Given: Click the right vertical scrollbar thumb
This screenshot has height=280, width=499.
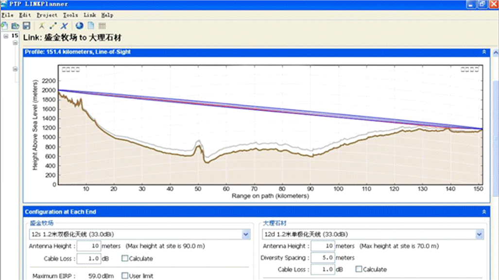Looking at the screenshot, I should (x=496, y=139).
